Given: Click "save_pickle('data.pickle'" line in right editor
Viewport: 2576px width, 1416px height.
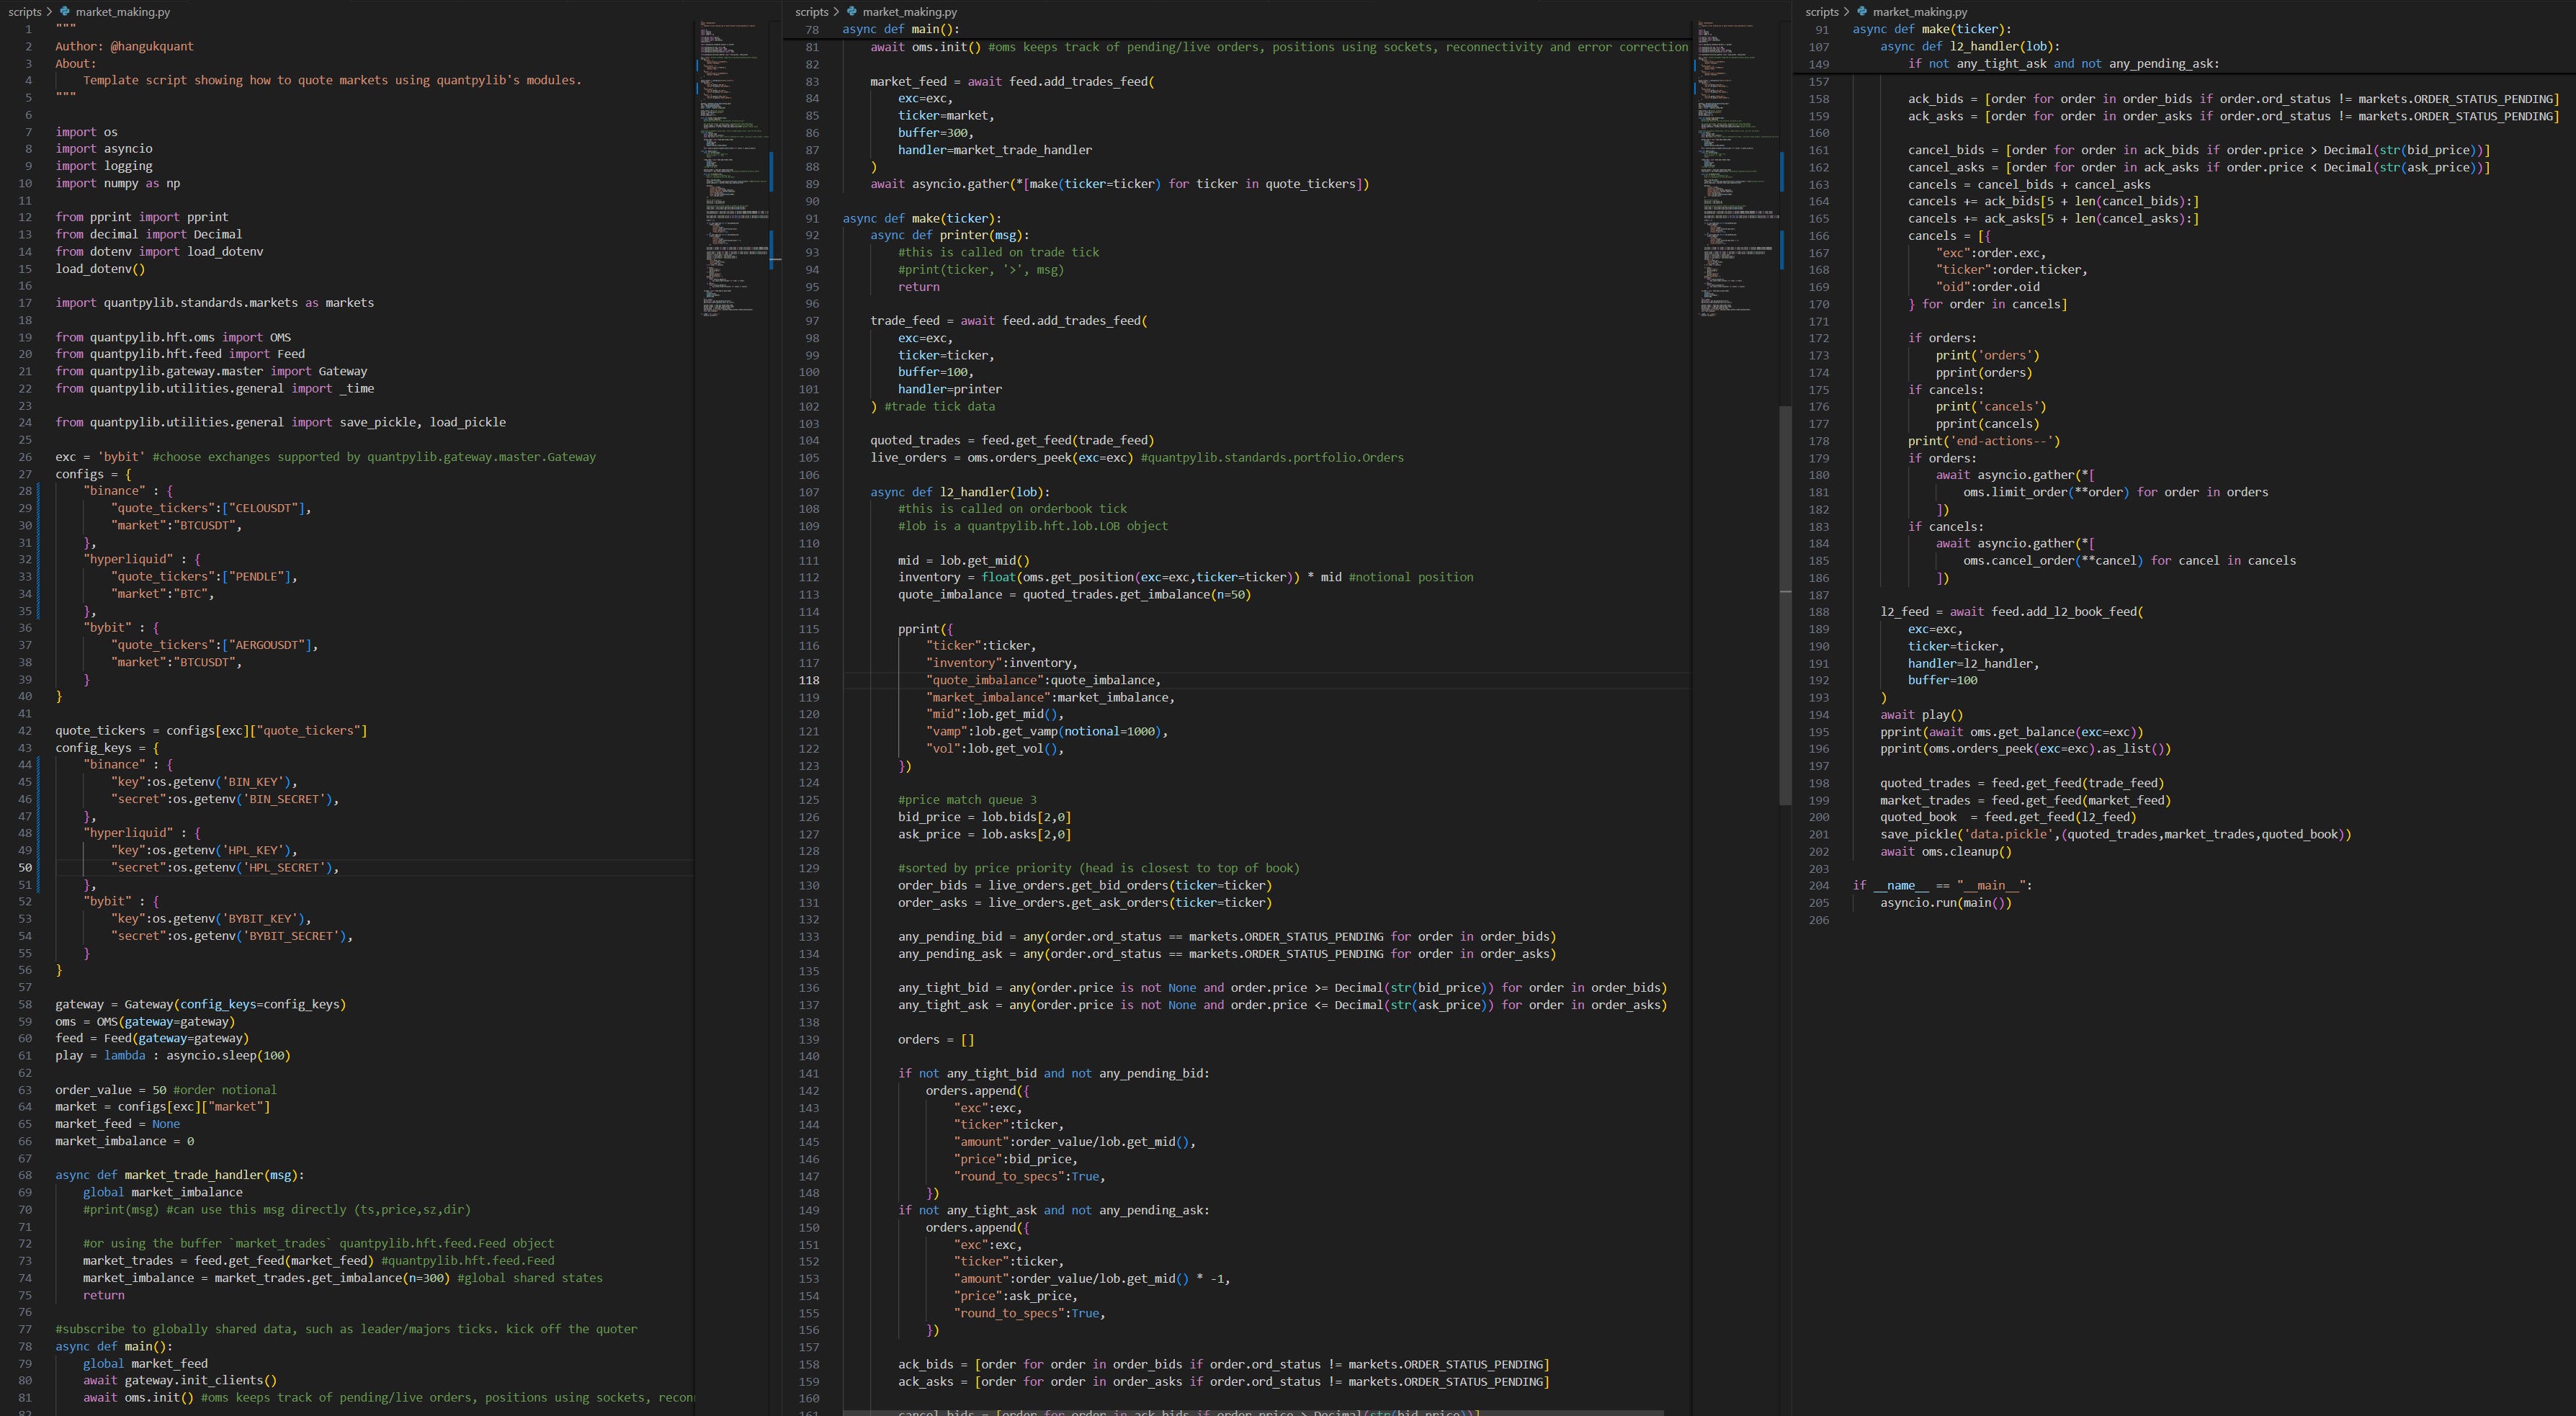Looking at the screenshot, I should 2116,834.
